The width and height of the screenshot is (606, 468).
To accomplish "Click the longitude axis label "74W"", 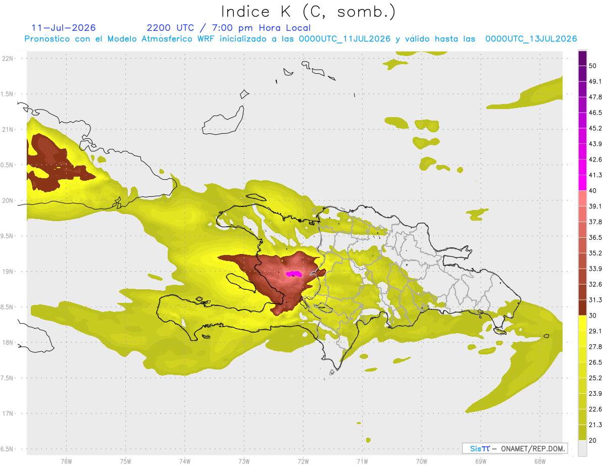I will coord(185,461).
